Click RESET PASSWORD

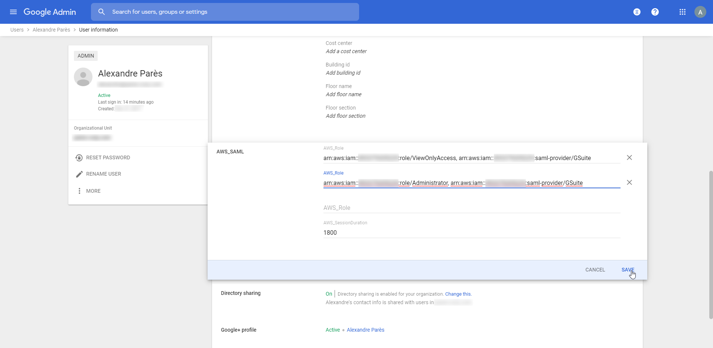[108, 157]
